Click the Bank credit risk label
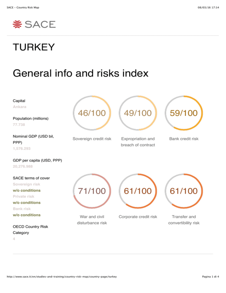 [x=184, y=139]
